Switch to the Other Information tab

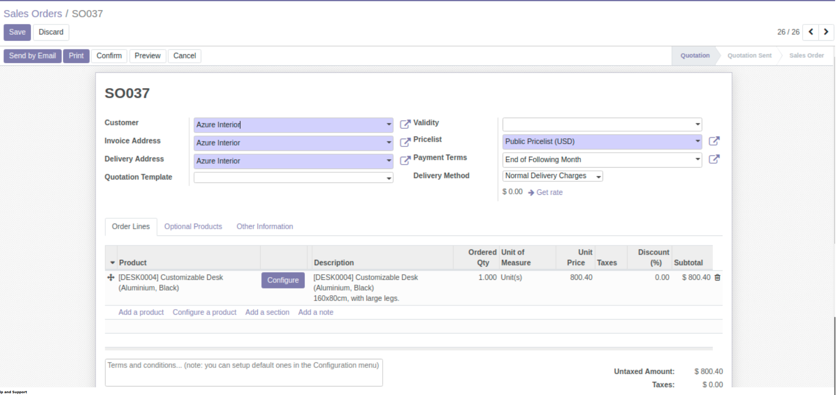[265, 226]
